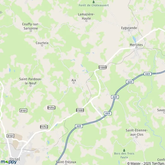Click the Saint-Fréjoux label
This screenshot has height=165, width=165.
point(66,162)
